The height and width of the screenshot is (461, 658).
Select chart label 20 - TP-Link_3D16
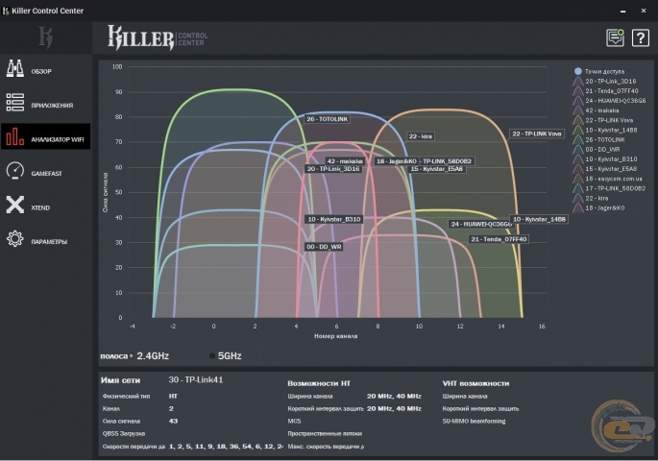[333, 169]
